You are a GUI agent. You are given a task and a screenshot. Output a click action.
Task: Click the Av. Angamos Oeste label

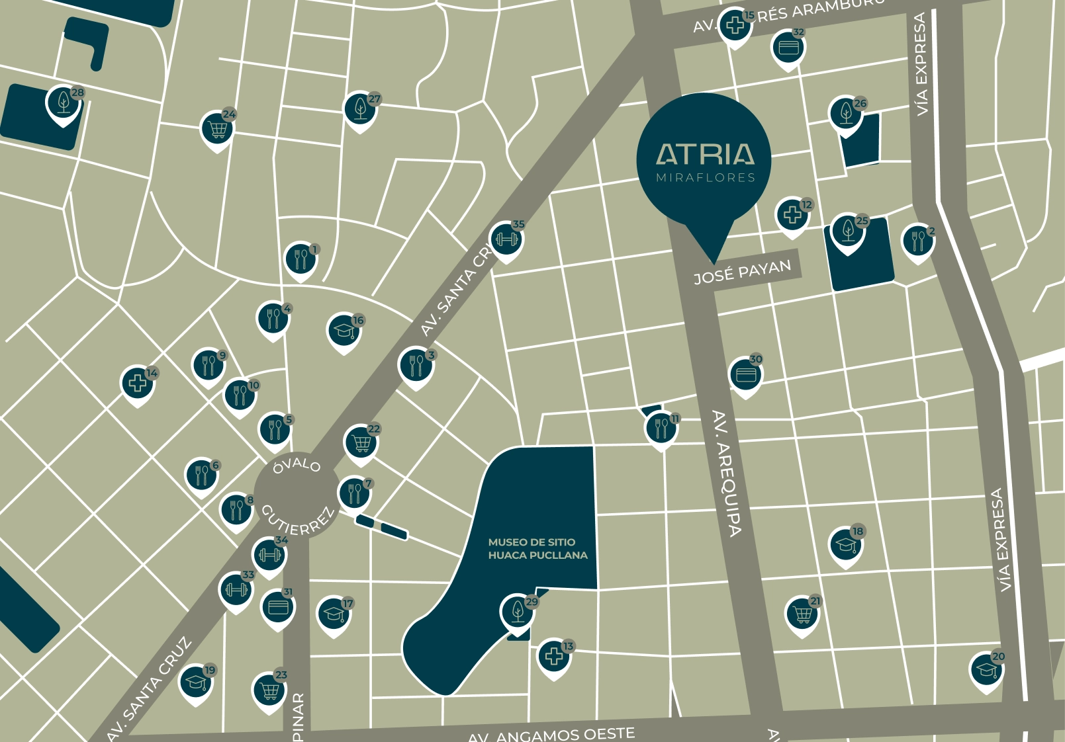551,735
